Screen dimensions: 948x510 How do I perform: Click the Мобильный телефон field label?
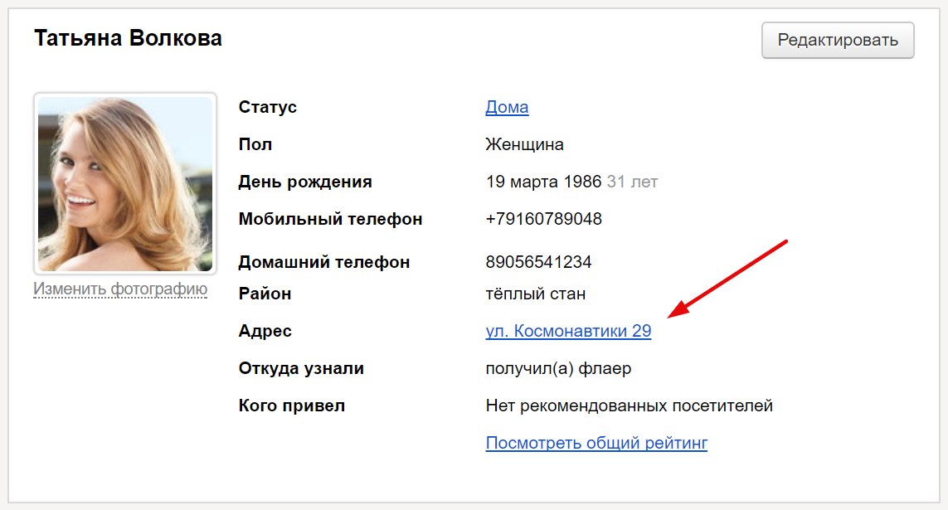[330, 219]
